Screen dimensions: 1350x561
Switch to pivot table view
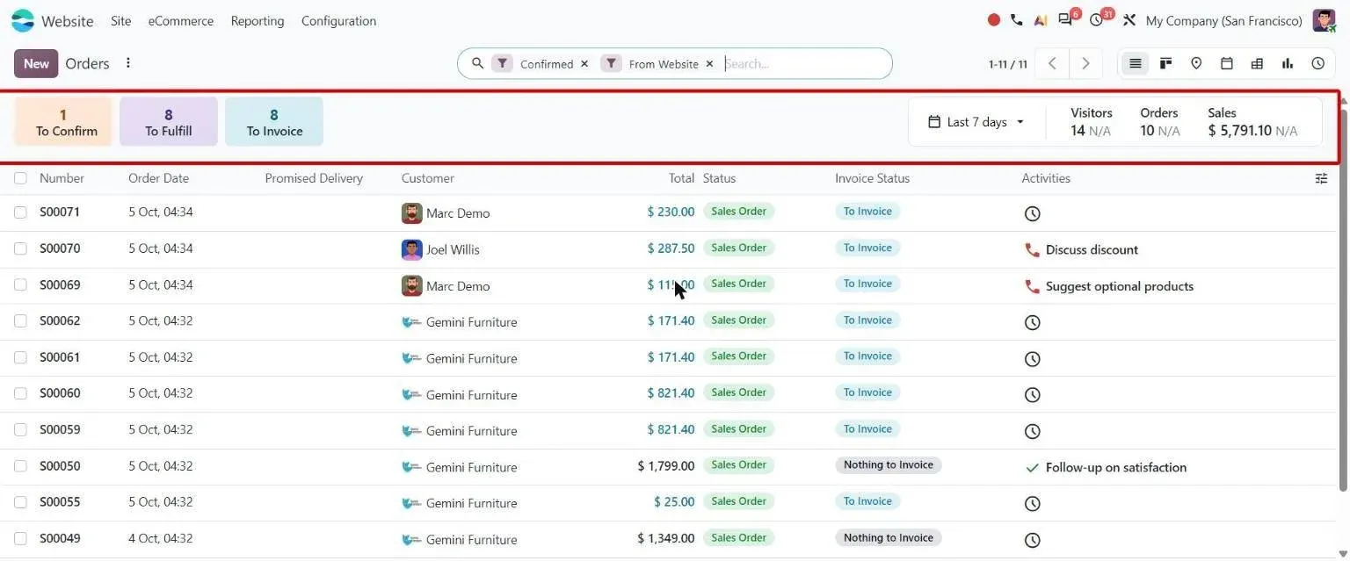(1257, 63)
